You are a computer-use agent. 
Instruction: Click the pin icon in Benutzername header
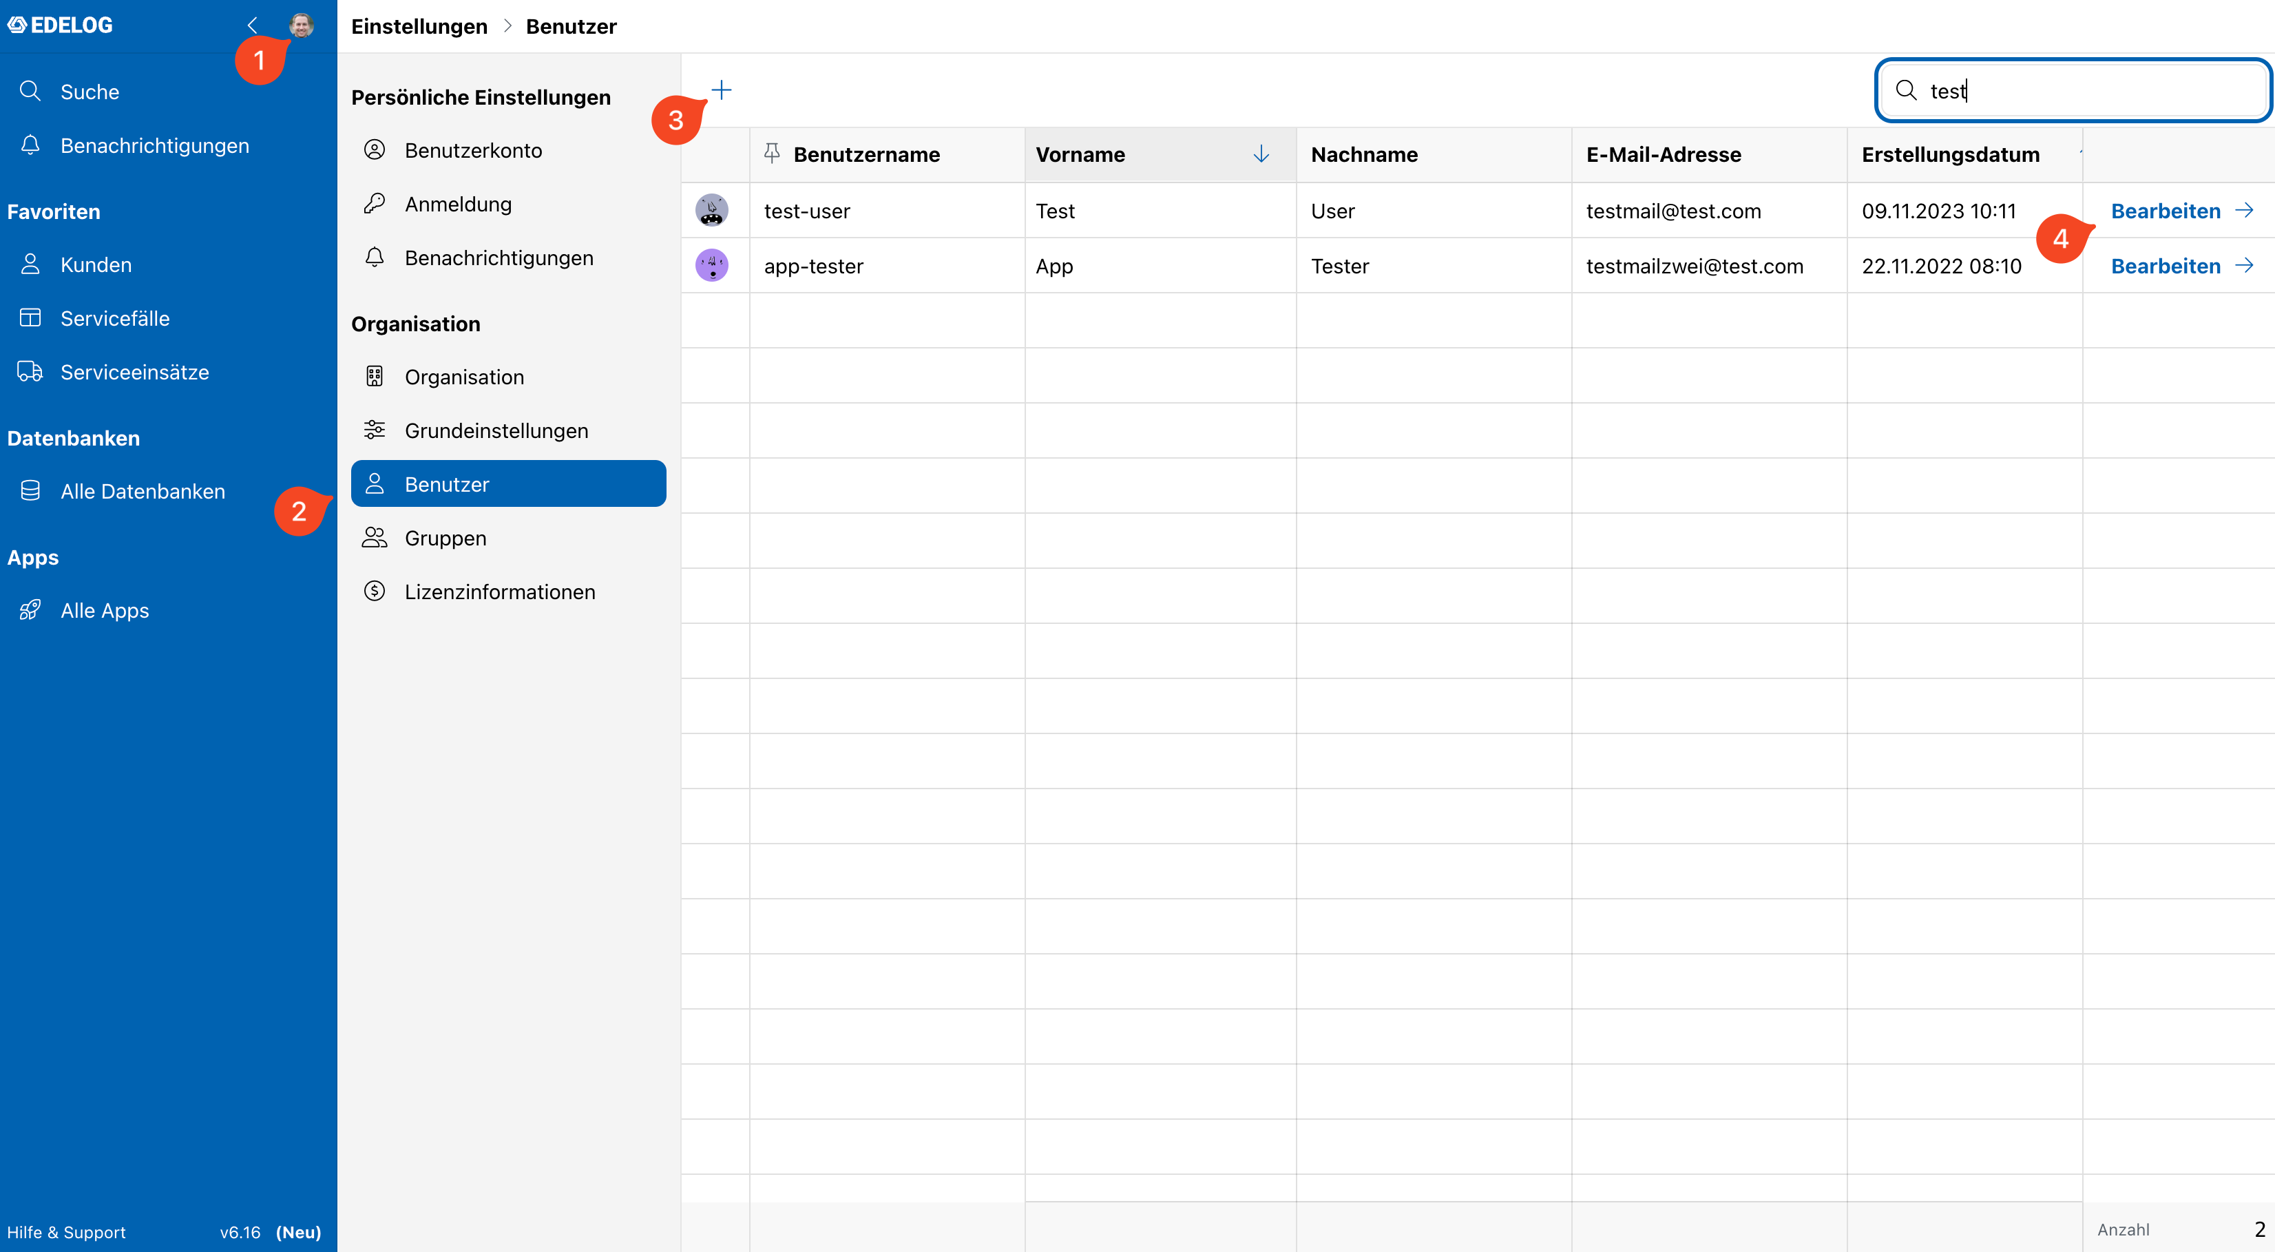771,154
